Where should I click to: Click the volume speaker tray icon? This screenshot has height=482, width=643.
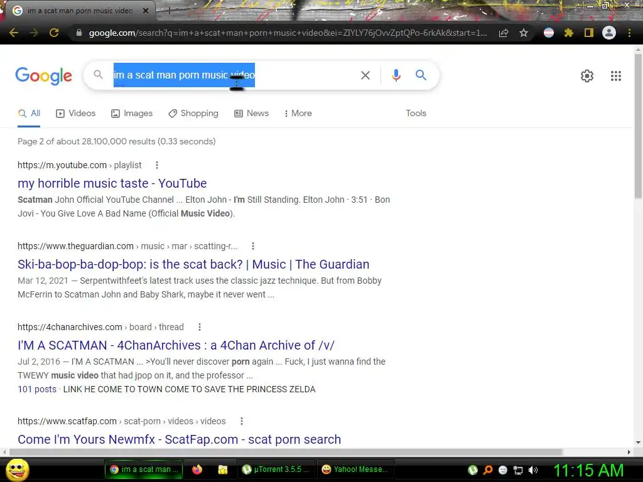click(533, 470)
